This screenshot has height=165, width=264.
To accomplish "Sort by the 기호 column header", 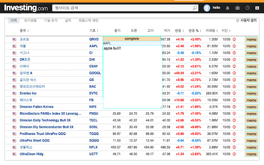I will (x=94, y=31).
